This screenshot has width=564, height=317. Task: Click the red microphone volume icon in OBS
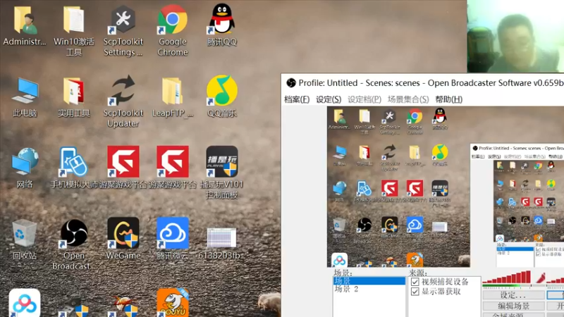coord(541,278)
